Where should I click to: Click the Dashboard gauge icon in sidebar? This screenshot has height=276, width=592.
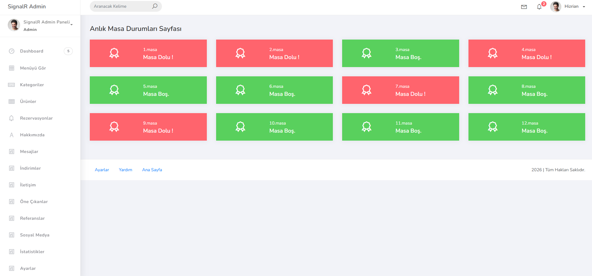11,51
